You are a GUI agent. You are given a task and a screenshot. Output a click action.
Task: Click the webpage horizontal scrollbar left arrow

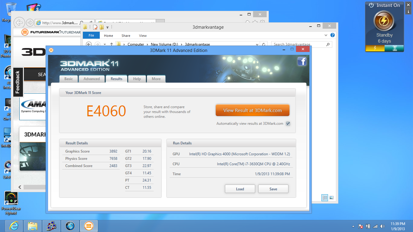20,187
